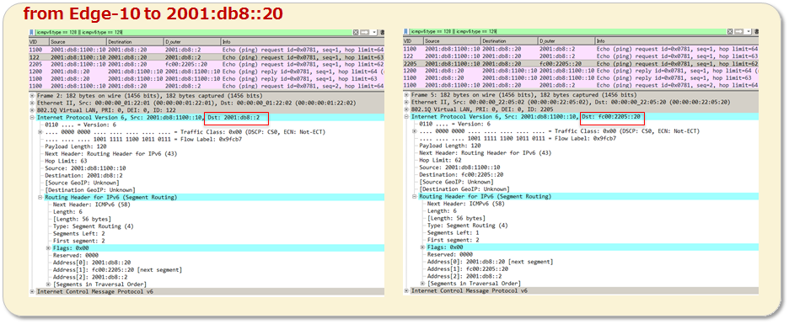Viewport: 789px width, 324px height.
Task: Collapse IPv6 node with Dst 2001:db8::2
Action: [x=32, y=117]
